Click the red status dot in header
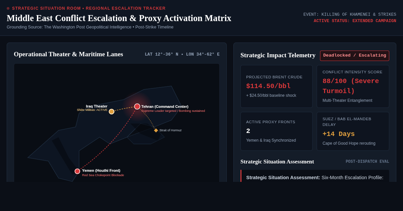The height and width of the screenshot is (211, 403). 8,8
